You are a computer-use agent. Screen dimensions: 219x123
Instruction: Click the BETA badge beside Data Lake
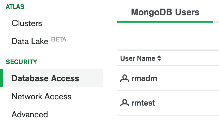[59, 39]
